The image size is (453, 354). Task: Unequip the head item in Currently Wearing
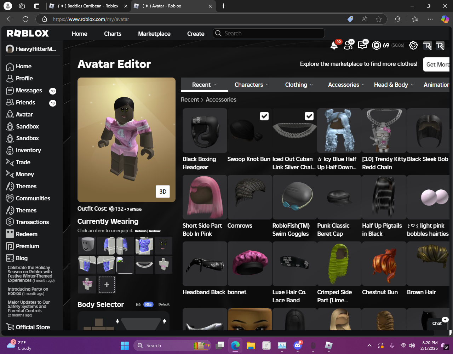(x=87, y=246)
